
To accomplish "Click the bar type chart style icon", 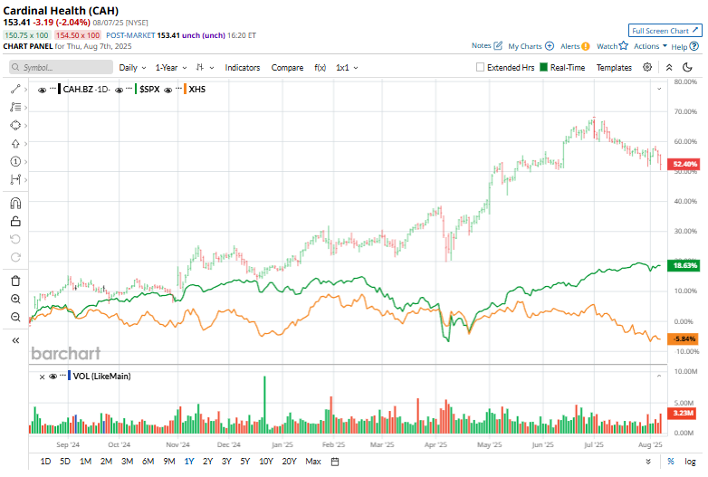I will (x=199, y=67).
